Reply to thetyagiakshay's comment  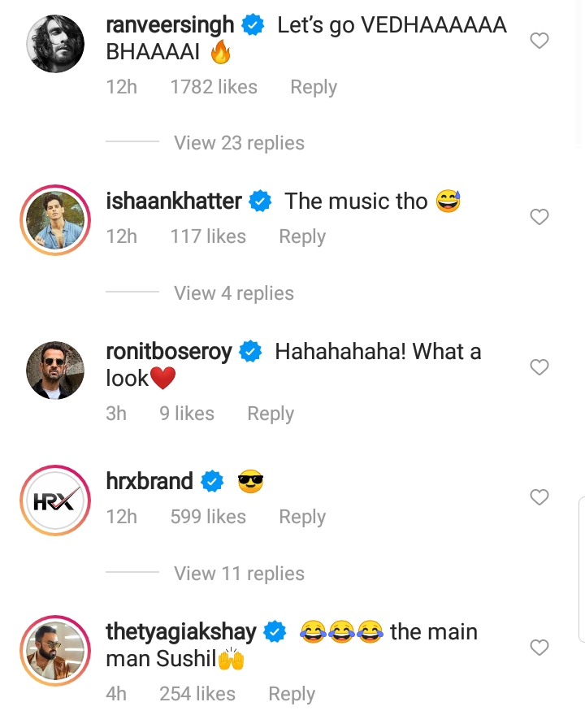292,694
